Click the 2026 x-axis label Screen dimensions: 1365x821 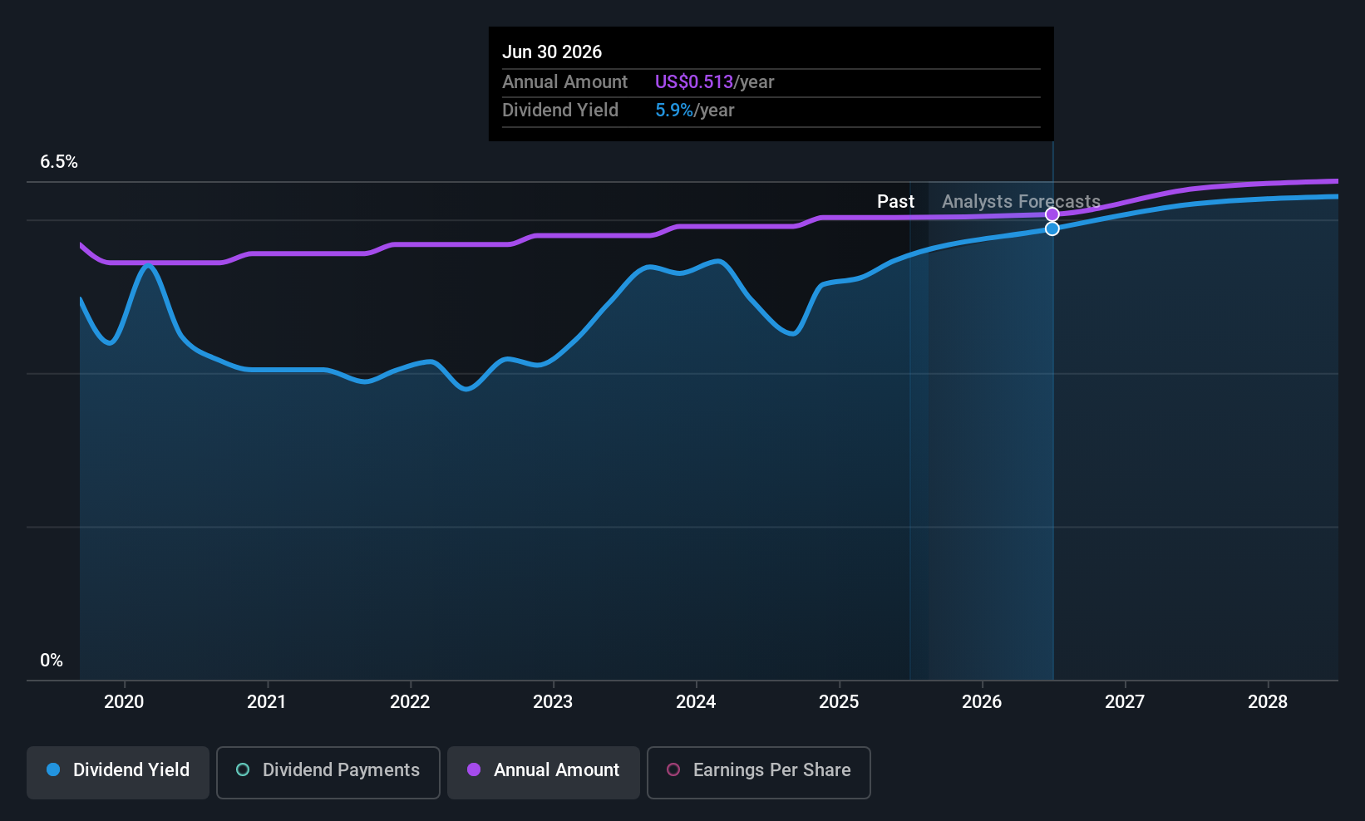click(982, 702)
